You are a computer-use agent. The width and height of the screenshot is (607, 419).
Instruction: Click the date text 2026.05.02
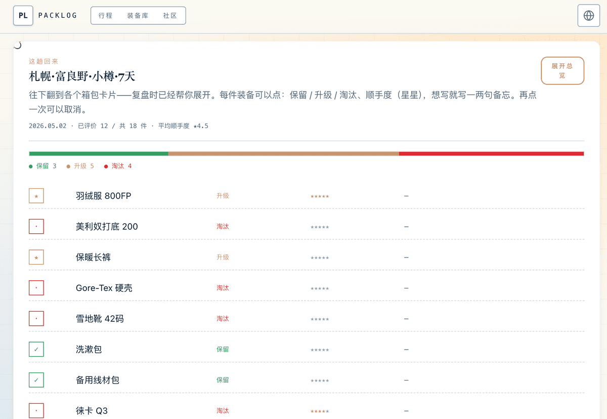[x=48, y=125]
